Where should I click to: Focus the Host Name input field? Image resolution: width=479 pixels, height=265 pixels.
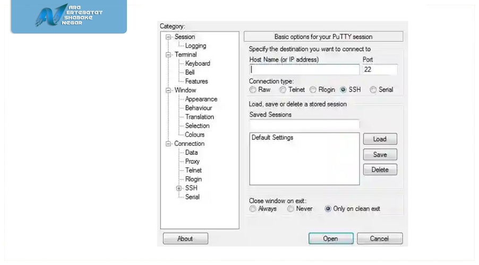click(304, 69)
